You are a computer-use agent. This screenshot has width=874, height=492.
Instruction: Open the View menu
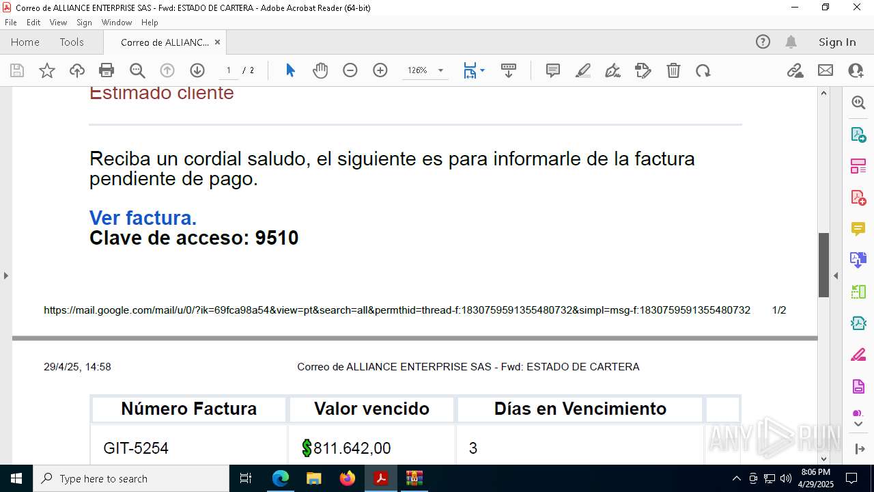[x=58, y=23]
